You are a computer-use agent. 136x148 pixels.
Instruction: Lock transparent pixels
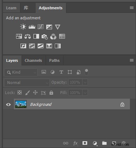coord(19,93)
